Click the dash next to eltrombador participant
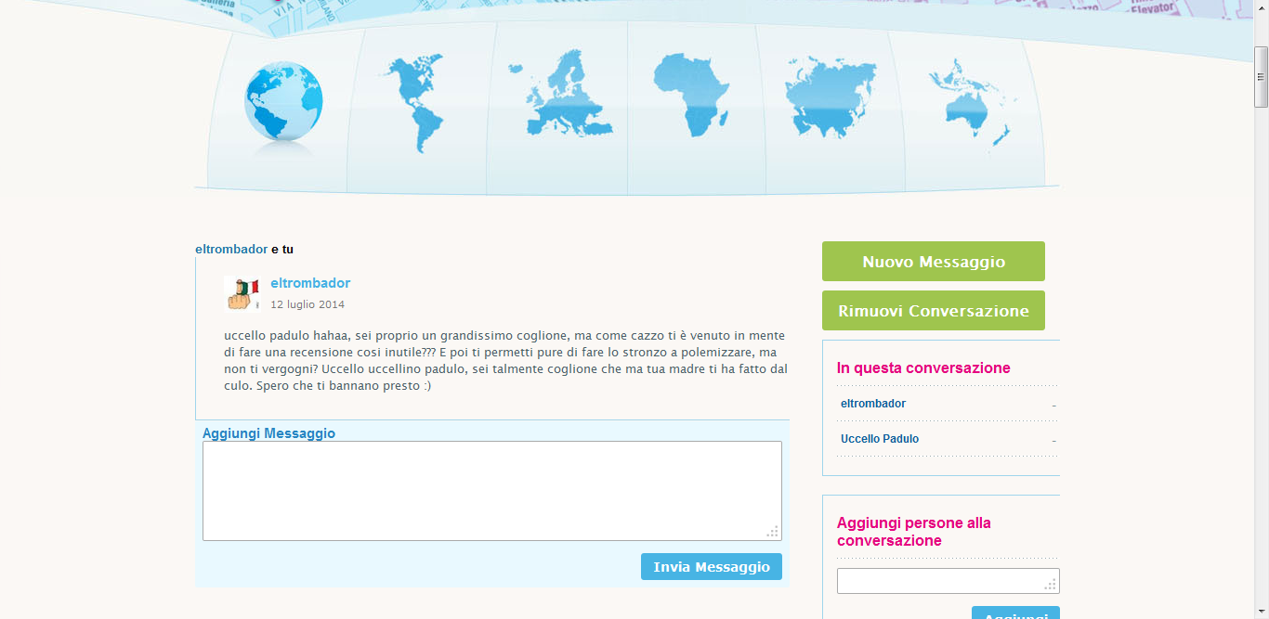The height and width of the screenshot is (619, 1269). 1053,406
